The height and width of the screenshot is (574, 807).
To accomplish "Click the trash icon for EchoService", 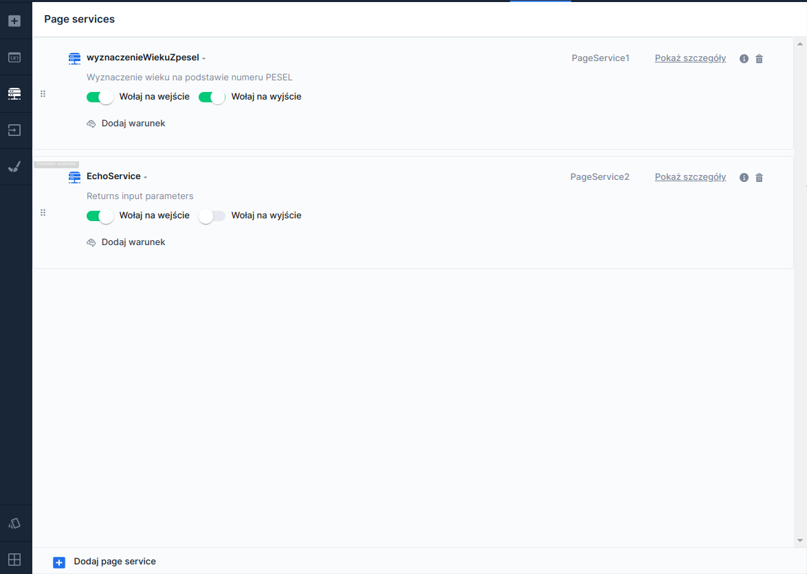I will (x=759, y=178).
